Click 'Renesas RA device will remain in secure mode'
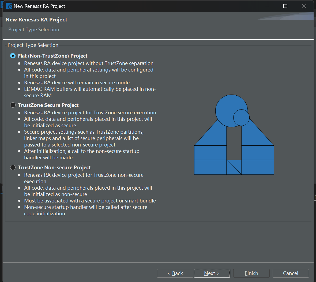 [77, 83]
